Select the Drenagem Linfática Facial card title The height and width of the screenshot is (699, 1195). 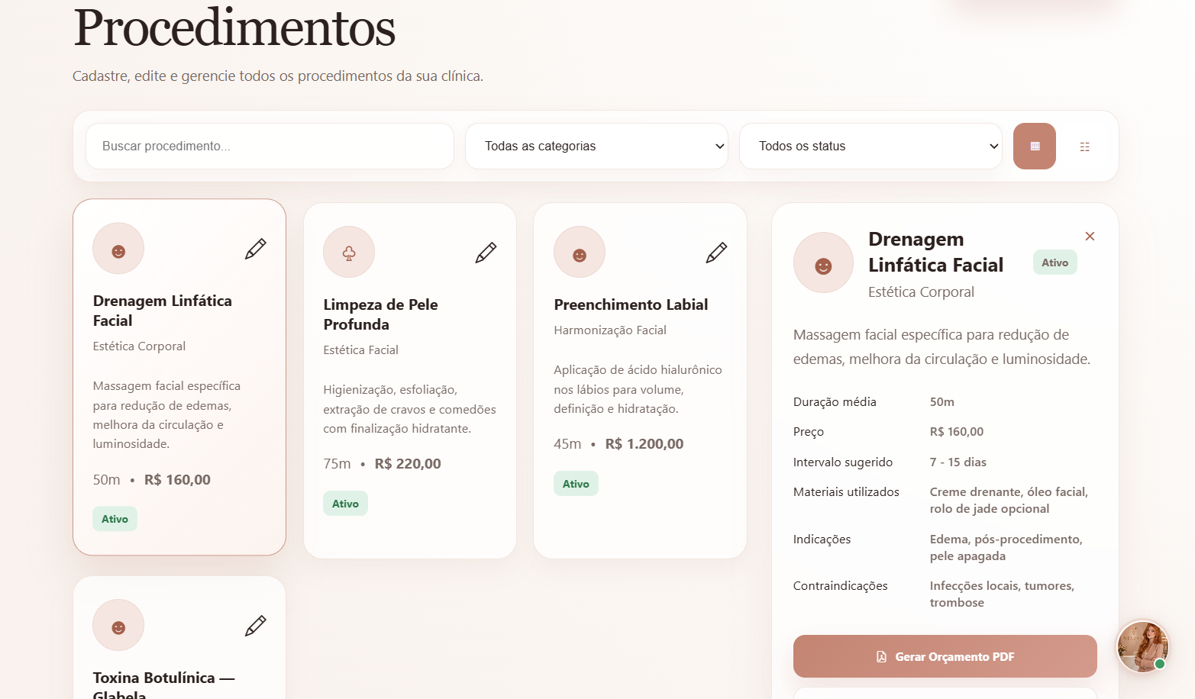[x=163, y=311]
